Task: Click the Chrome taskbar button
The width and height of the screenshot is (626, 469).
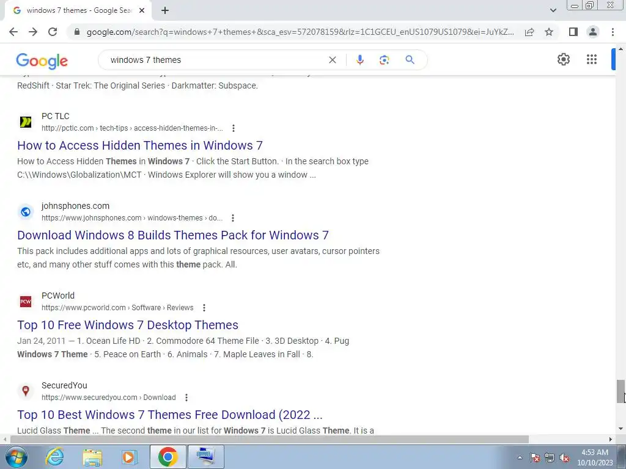Action: tap(168, 457)
